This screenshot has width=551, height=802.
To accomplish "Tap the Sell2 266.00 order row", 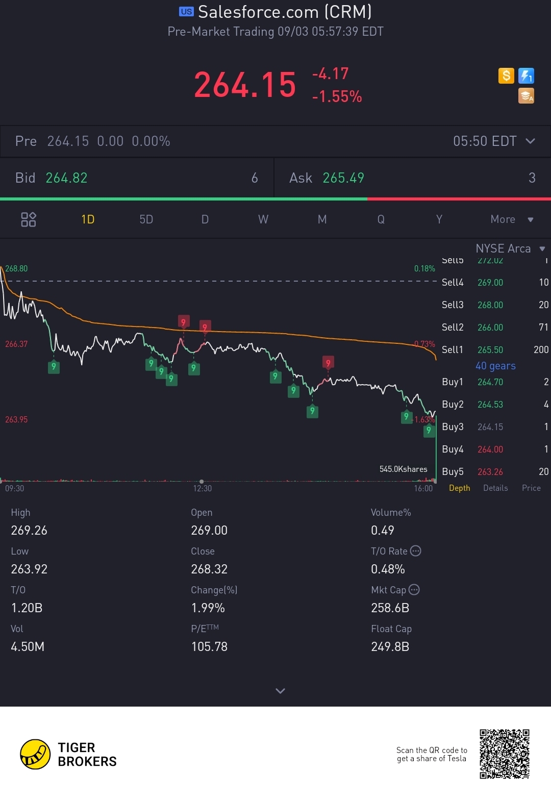I will [495, 327].
